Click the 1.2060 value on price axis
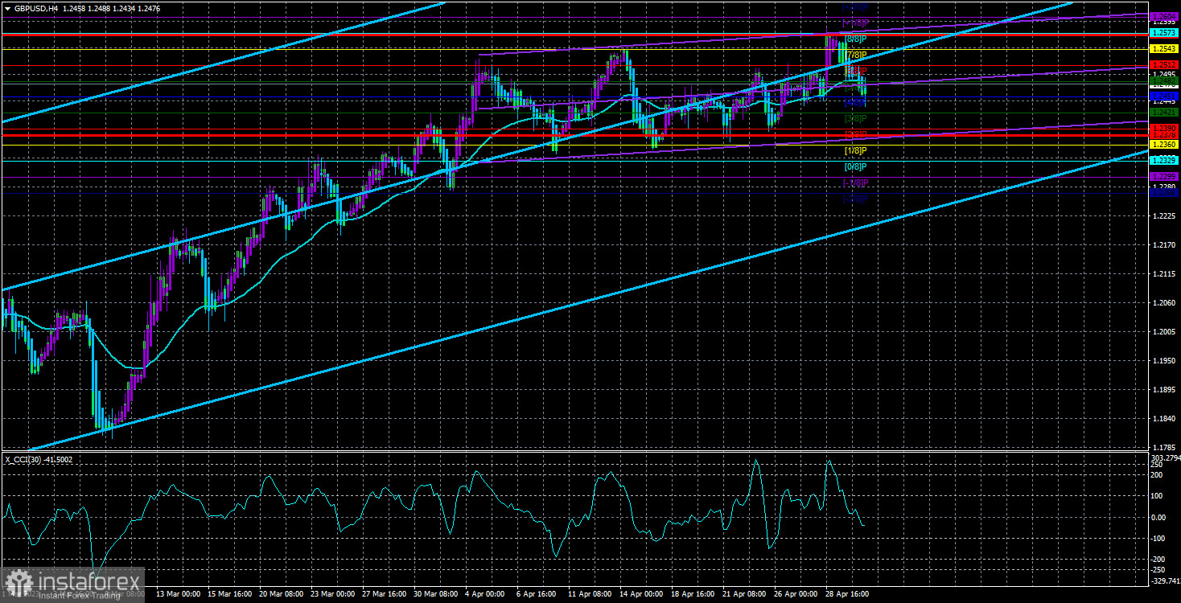 (x=1162, y=304)
